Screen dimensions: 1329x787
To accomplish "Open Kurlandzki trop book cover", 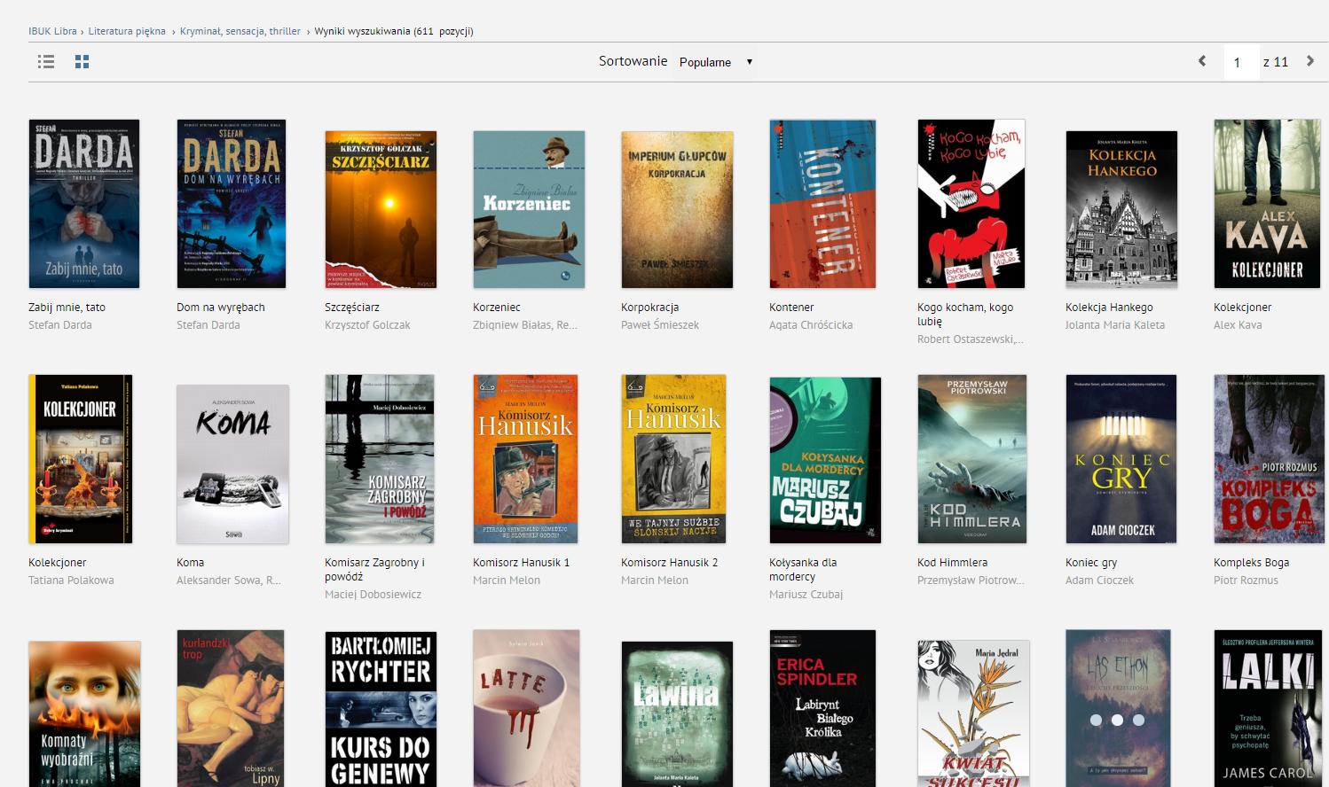I will coord(231,709).
